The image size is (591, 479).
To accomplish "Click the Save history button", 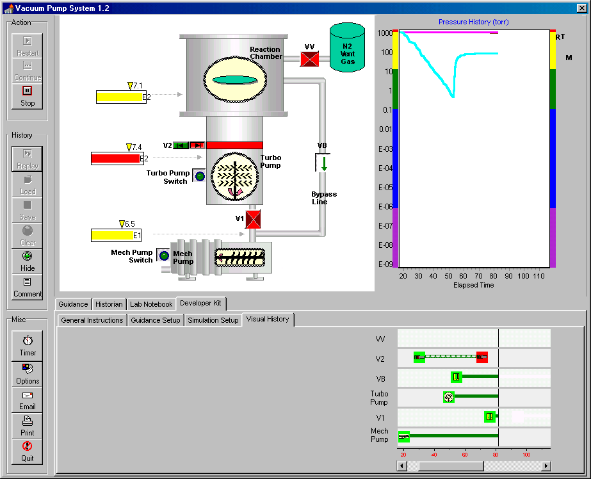I will click(27, 210).
